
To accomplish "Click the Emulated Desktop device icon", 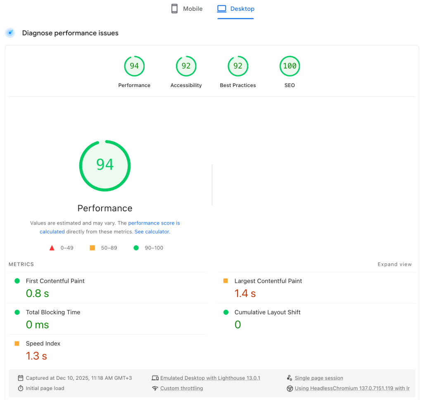I will 155,378.
